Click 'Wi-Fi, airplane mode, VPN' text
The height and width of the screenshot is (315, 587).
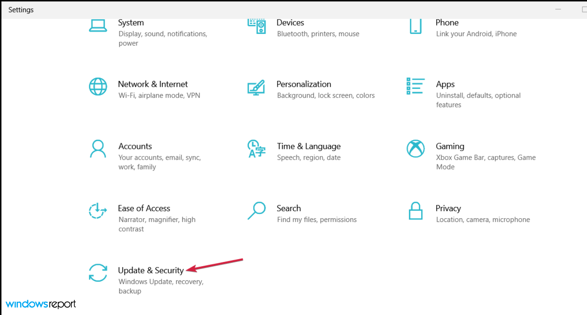coord(159,95)
